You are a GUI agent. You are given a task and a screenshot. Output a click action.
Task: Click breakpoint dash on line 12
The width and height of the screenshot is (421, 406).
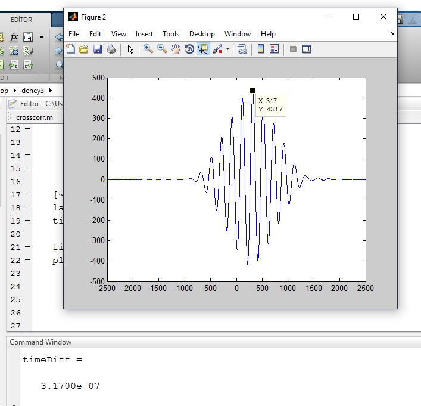27,129
